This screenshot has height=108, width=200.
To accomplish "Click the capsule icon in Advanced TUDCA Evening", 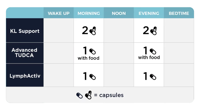I will point(153,51).
